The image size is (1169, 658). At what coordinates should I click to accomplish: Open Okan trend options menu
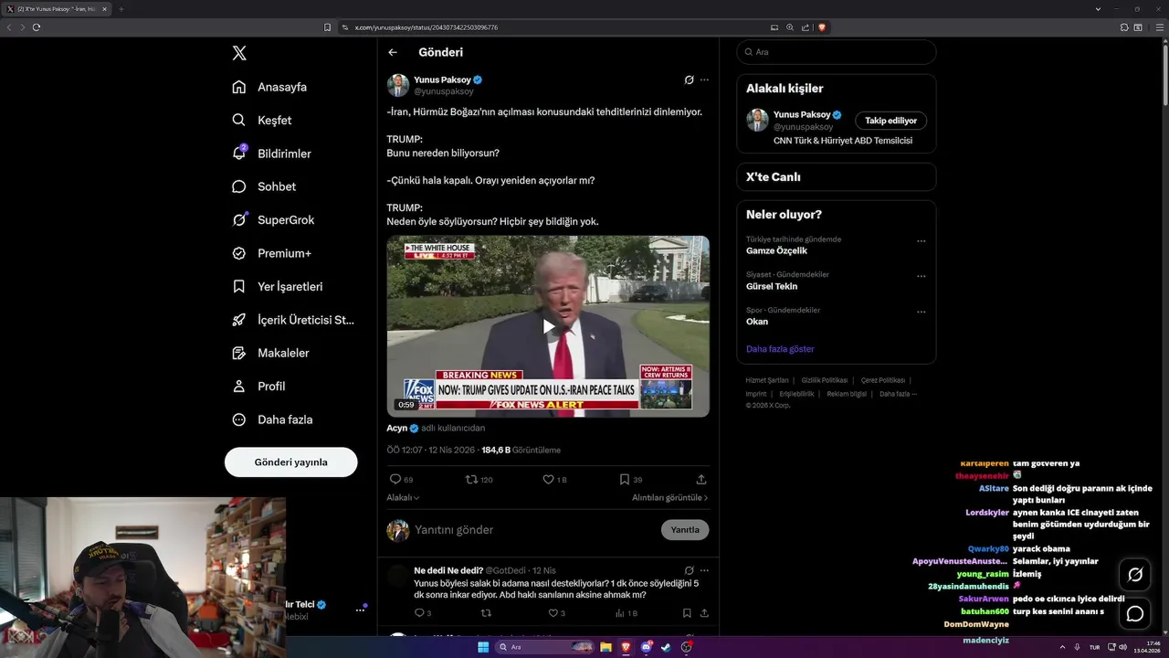click(x=921, y=312)
